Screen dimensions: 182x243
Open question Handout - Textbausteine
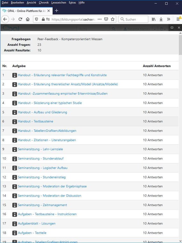pyautogui.click(x=35, y=121)
